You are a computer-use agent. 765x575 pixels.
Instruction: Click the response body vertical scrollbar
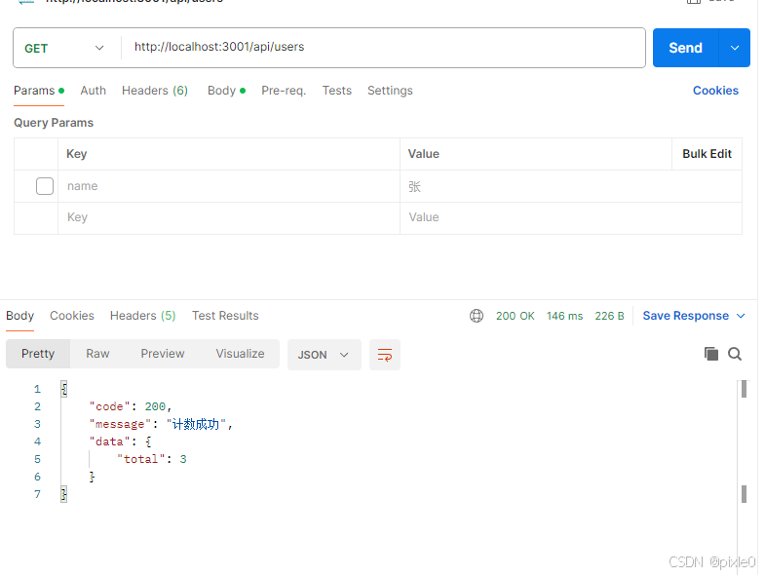click(x=744, y=441)
